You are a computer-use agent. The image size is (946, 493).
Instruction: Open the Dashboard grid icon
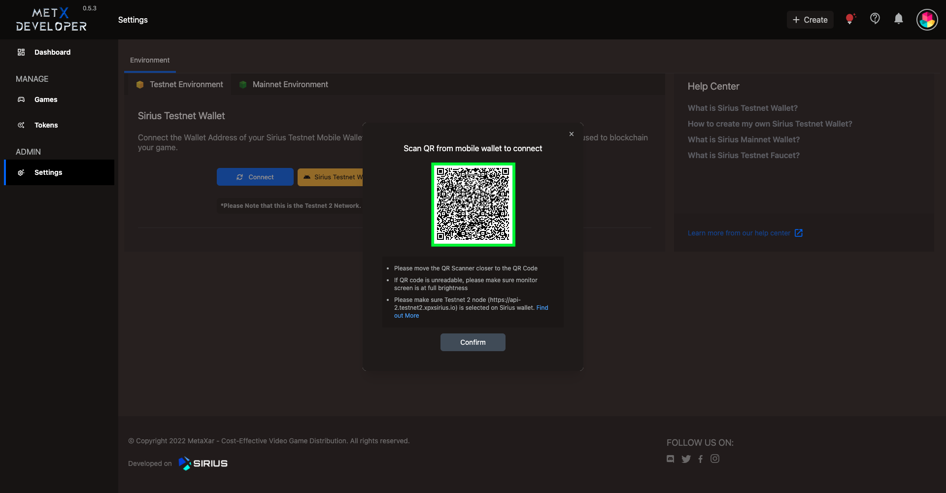(21, 52)
